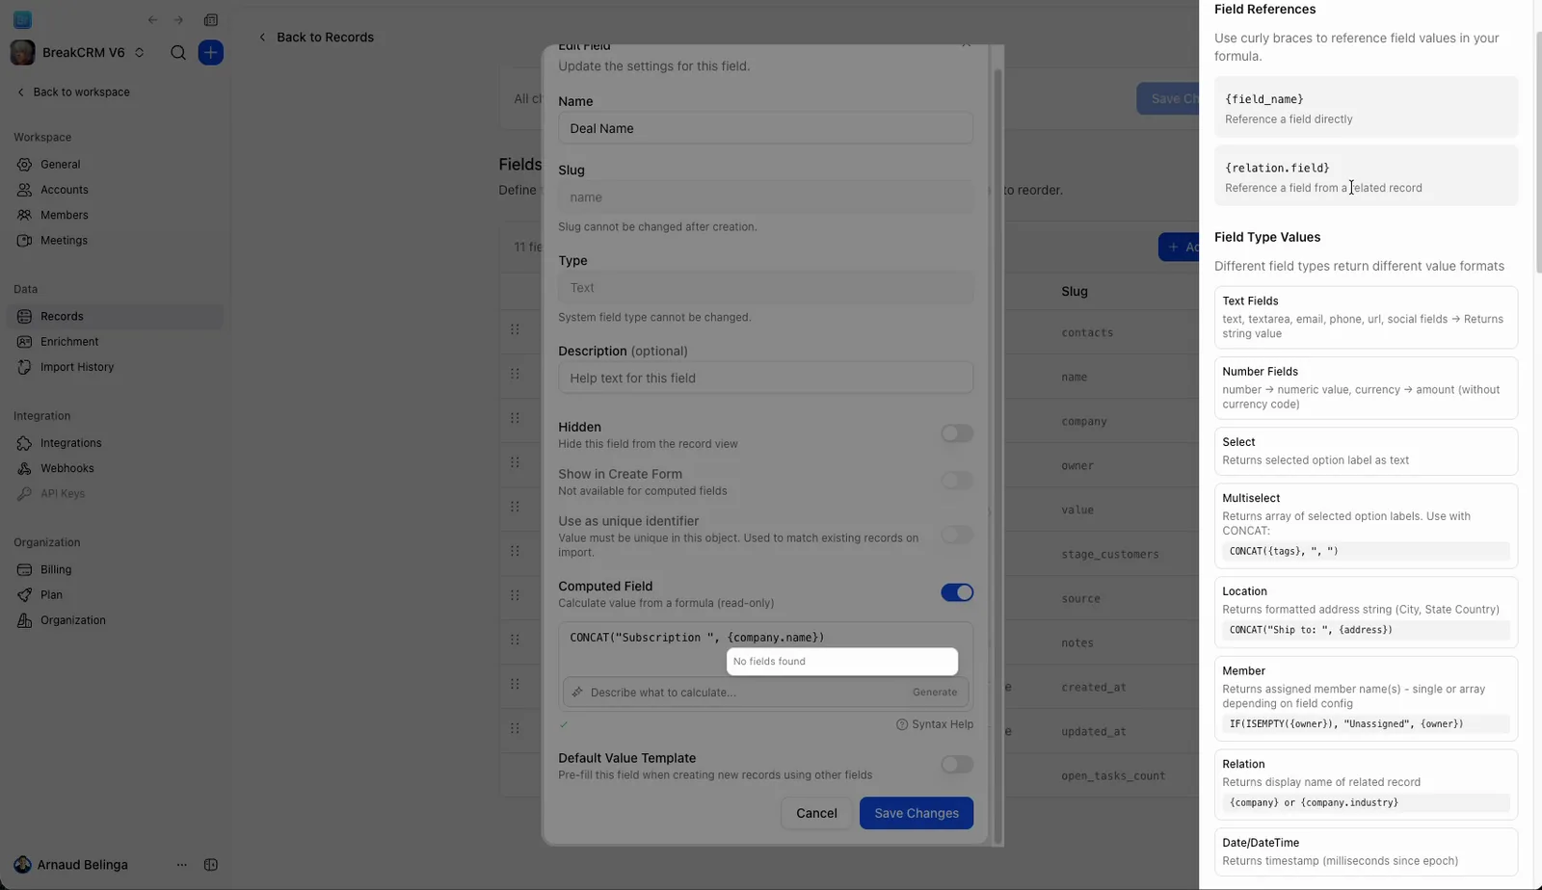Viewport: 1542px width, 890px height.
Task: Navigate back with the left arrow icon
Action: 152,20
